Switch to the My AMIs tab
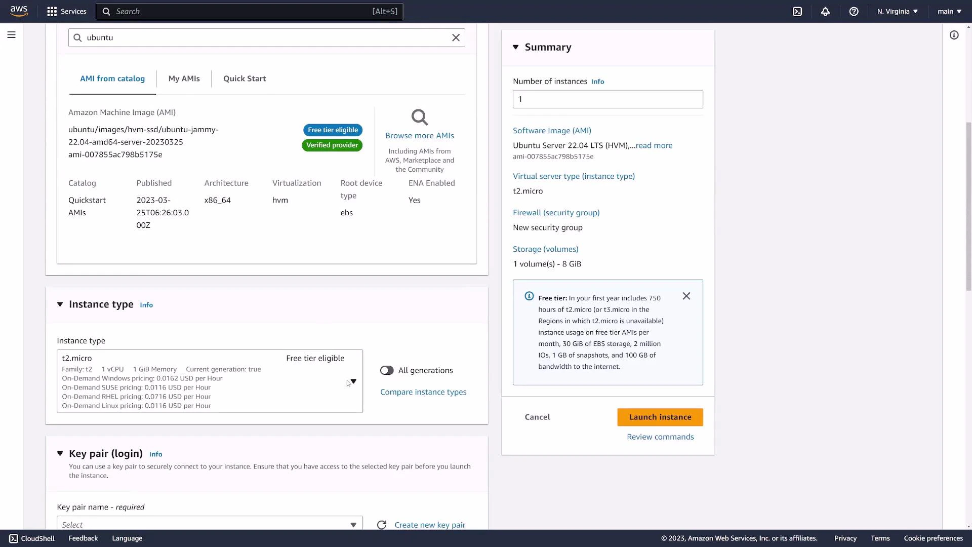972x547 pixels. tap(184, 79)
